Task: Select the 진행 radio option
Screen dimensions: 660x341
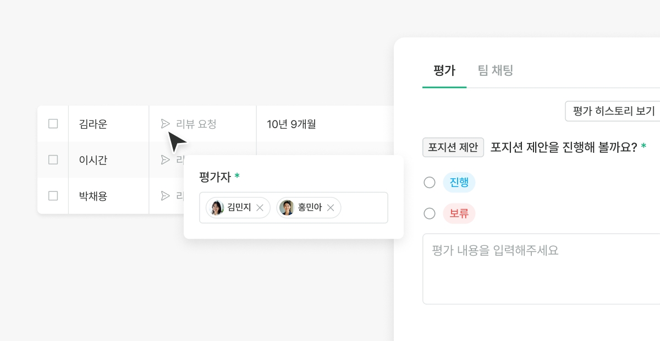Action: coord(430,183)
